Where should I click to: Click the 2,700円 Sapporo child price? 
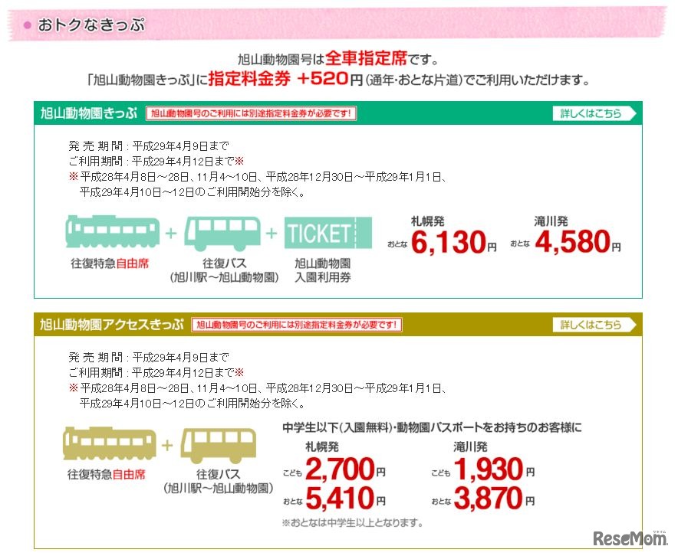[x=345, y=469]
